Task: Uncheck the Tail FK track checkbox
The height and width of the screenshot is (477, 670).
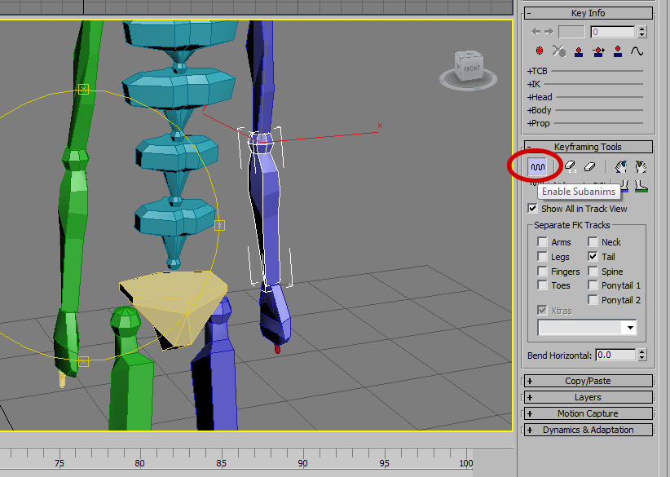Action: tap(592, 256)
